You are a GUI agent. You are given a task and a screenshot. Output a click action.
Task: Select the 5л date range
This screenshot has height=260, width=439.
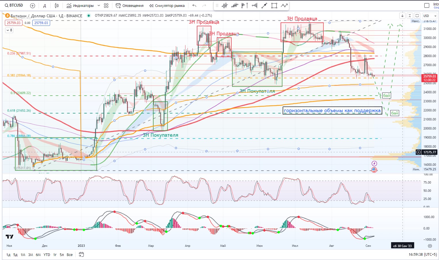[x=62, y=255]
